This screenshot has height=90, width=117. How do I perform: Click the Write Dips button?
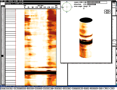(x=67, y=88)
